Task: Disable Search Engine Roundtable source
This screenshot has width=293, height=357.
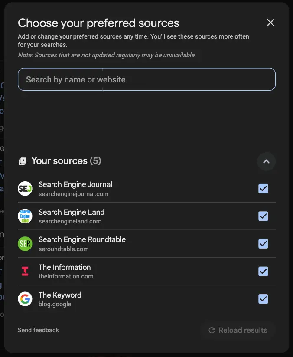Action: coord(263,243)
